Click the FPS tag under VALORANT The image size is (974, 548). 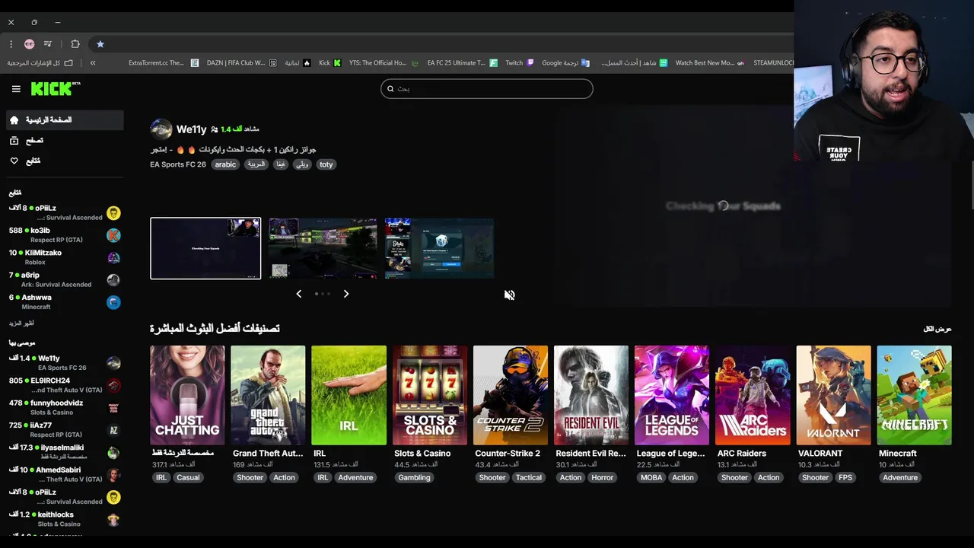point(845,478)
